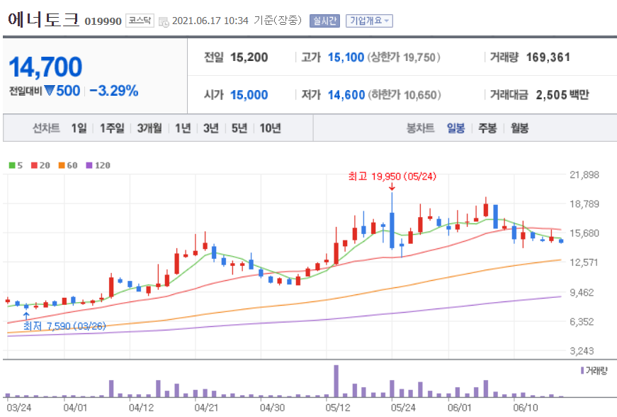Select the 1일 line chart tab
Screen dimensions: 617x417
click(79, 128)
